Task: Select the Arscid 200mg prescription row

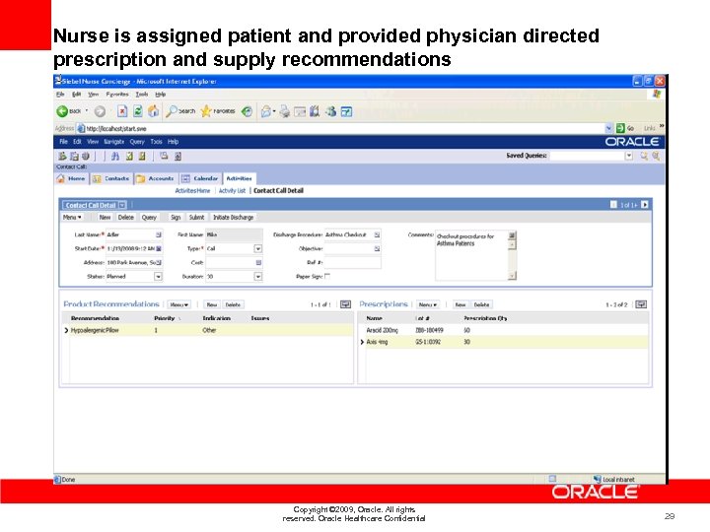Action: 504,330
